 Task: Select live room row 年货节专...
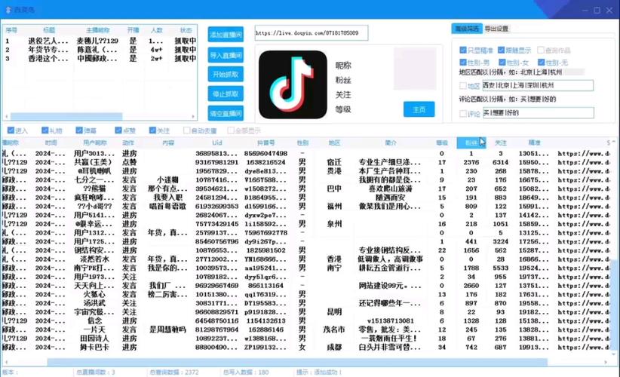[x=101, y=50]
